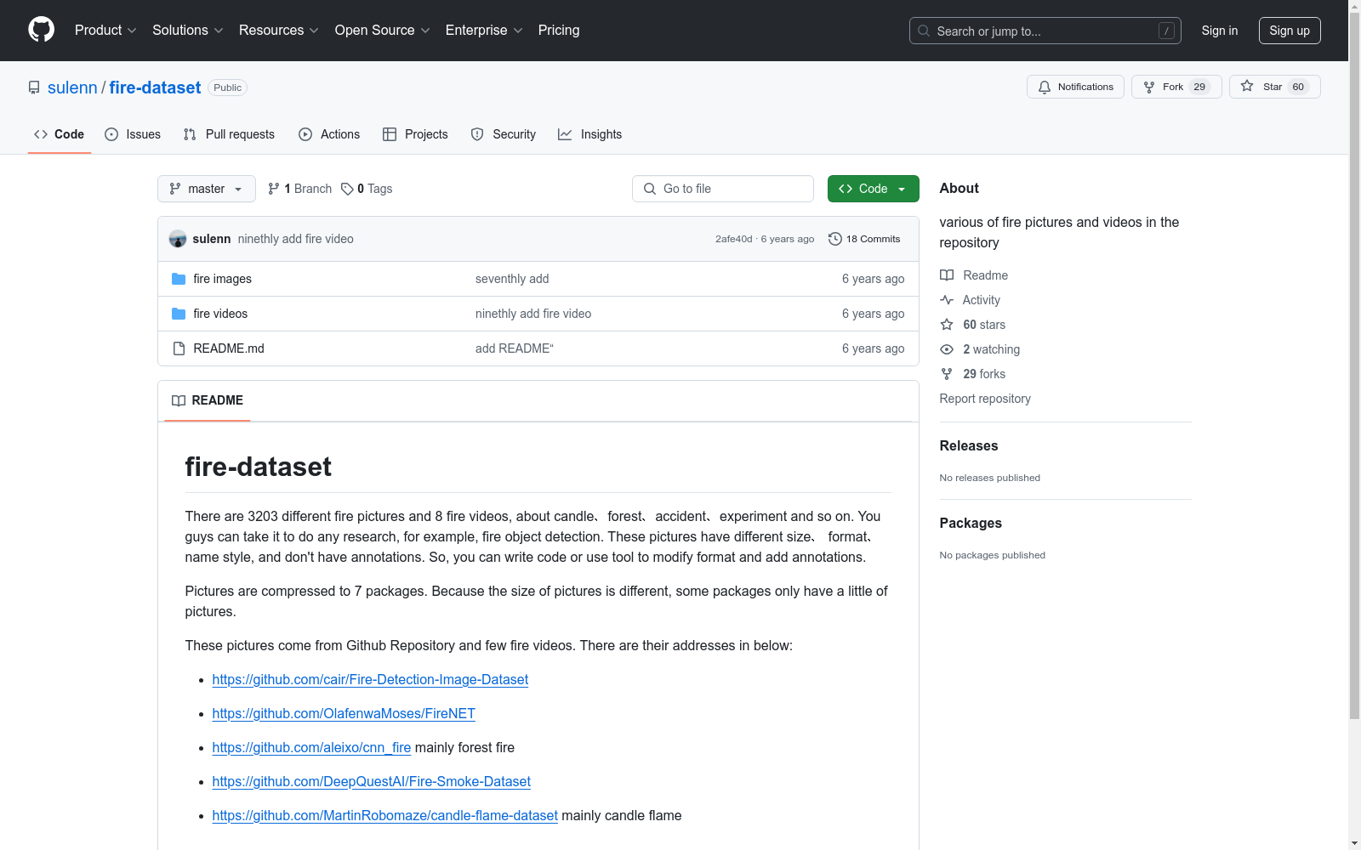The width and height of the screenshot is (1361, 850).
Task: Click the fire videos folder icon
Action: (x=179, y=314)
